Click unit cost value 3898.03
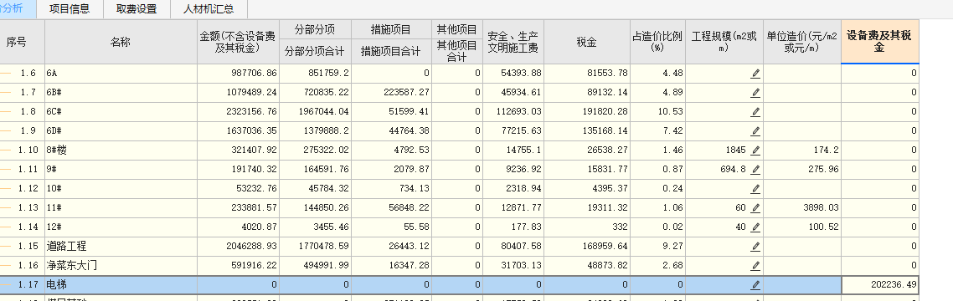953x301 pixels. pos(822,208)
